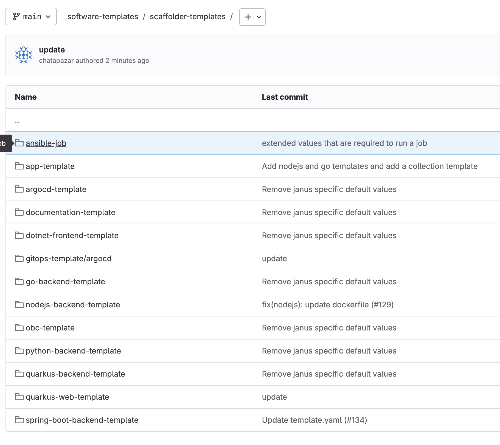
Task: Click the app-template folder icon
Action: 19,166
